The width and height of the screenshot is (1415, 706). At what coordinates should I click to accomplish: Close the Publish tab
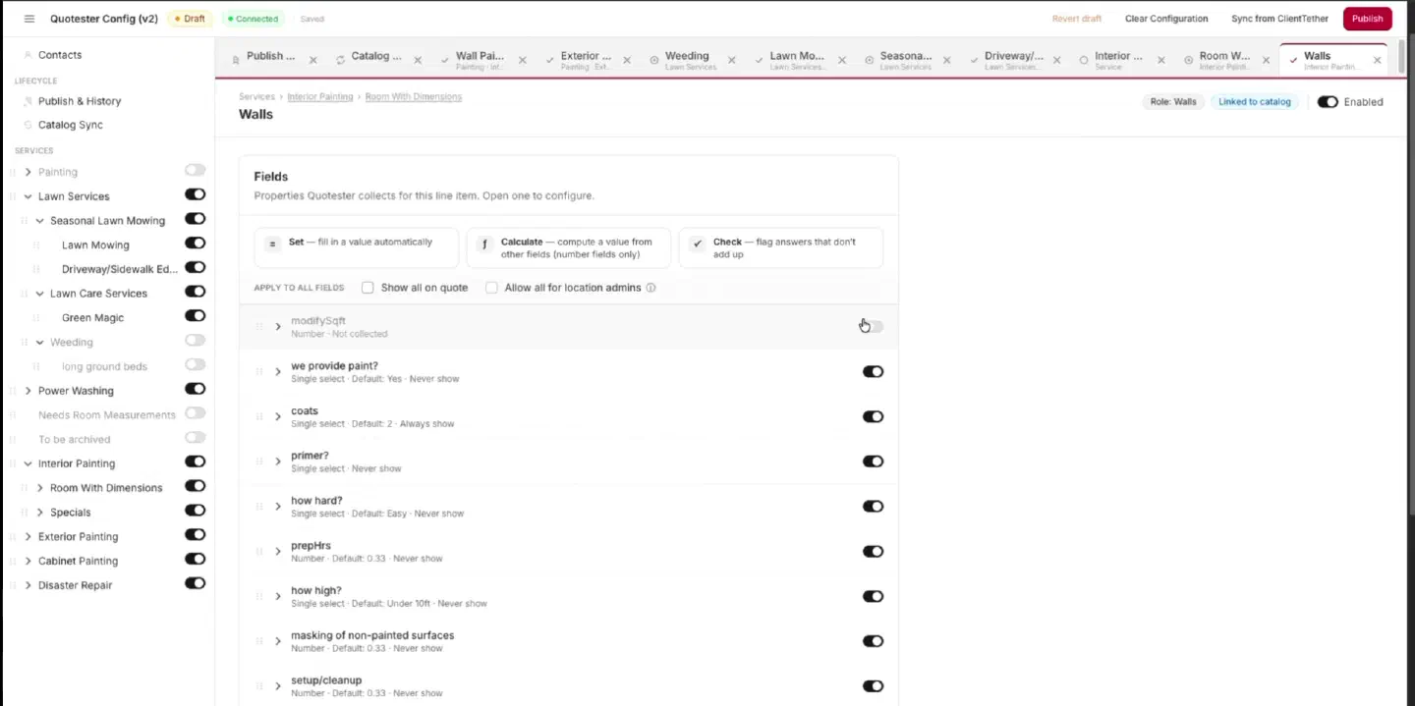click(313, 60)
